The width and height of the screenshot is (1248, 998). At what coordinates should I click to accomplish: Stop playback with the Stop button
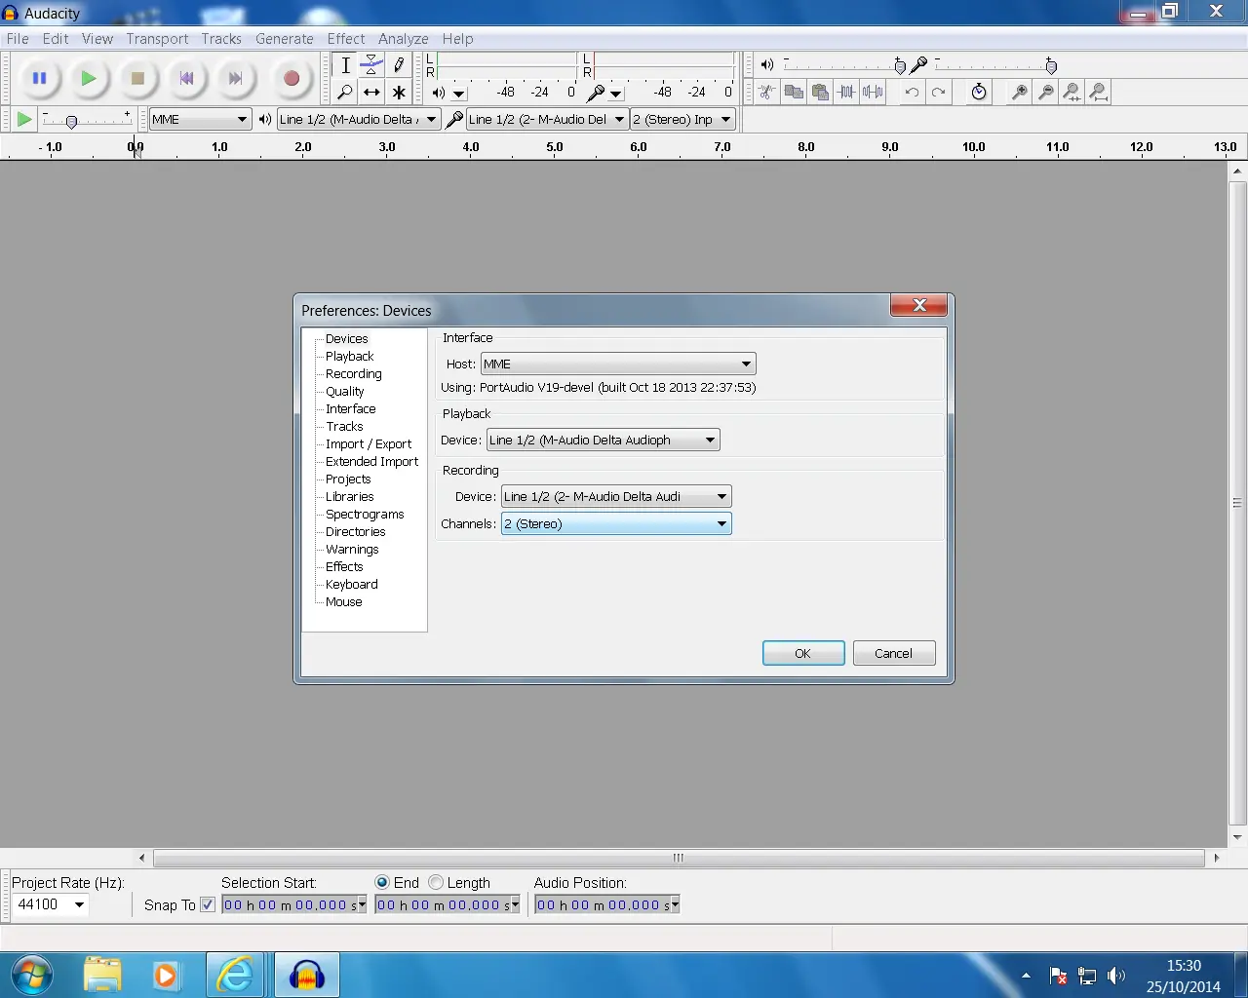point(137,79)
